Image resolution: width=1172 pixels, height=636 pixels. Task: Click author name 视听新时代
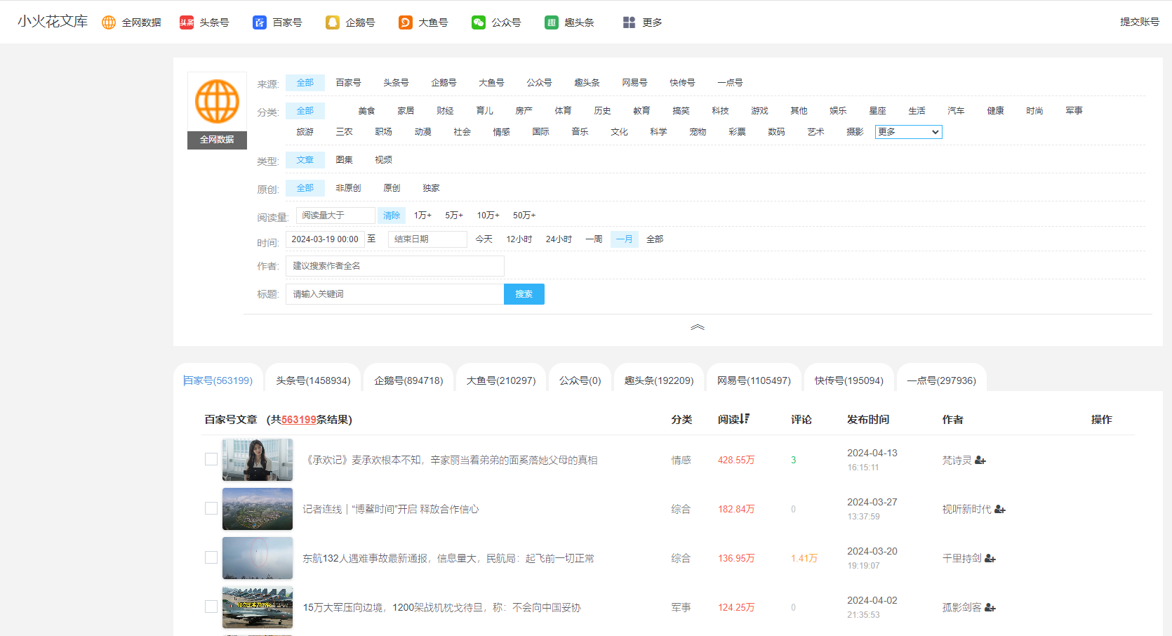tap(966, 510)
